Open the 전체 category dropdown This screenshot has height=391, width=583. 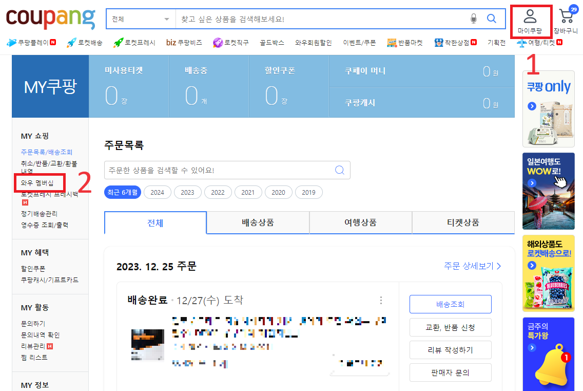[x=141, y=19]
